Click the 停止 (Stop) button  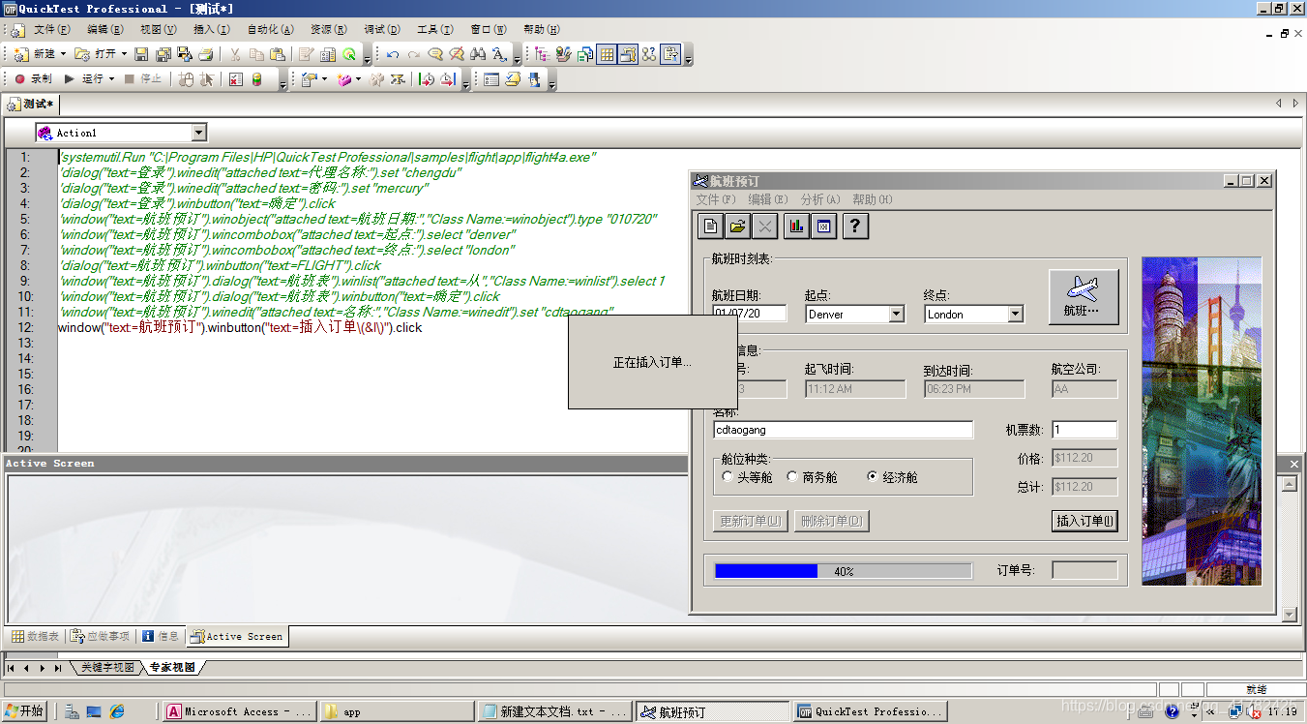pyautogui.click(x=143, y=78)
